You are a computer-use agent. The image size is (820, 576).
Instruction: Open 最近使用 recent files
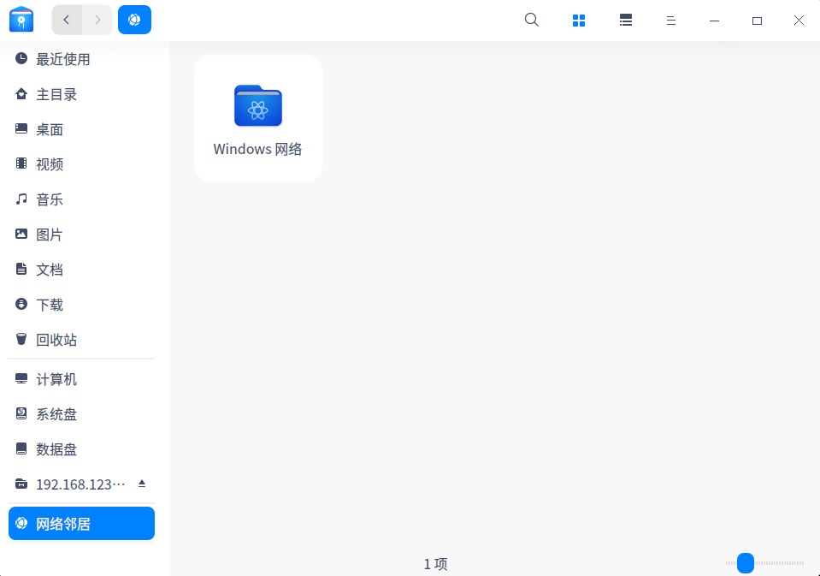[62, 59]
